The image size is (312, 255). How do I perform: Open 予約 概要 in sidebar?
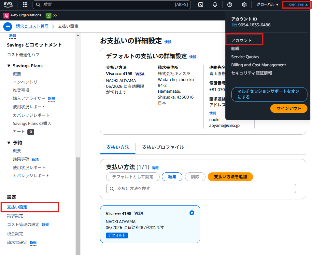click(x=17, y=151)
